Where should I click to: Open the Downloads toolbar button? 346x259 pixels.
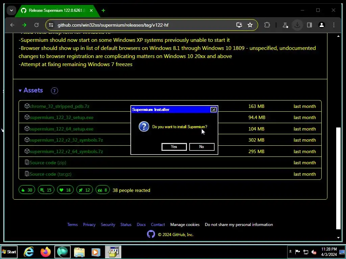click(297, 25)
